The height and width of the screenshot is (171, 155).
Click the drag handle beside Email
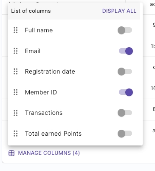16,51
